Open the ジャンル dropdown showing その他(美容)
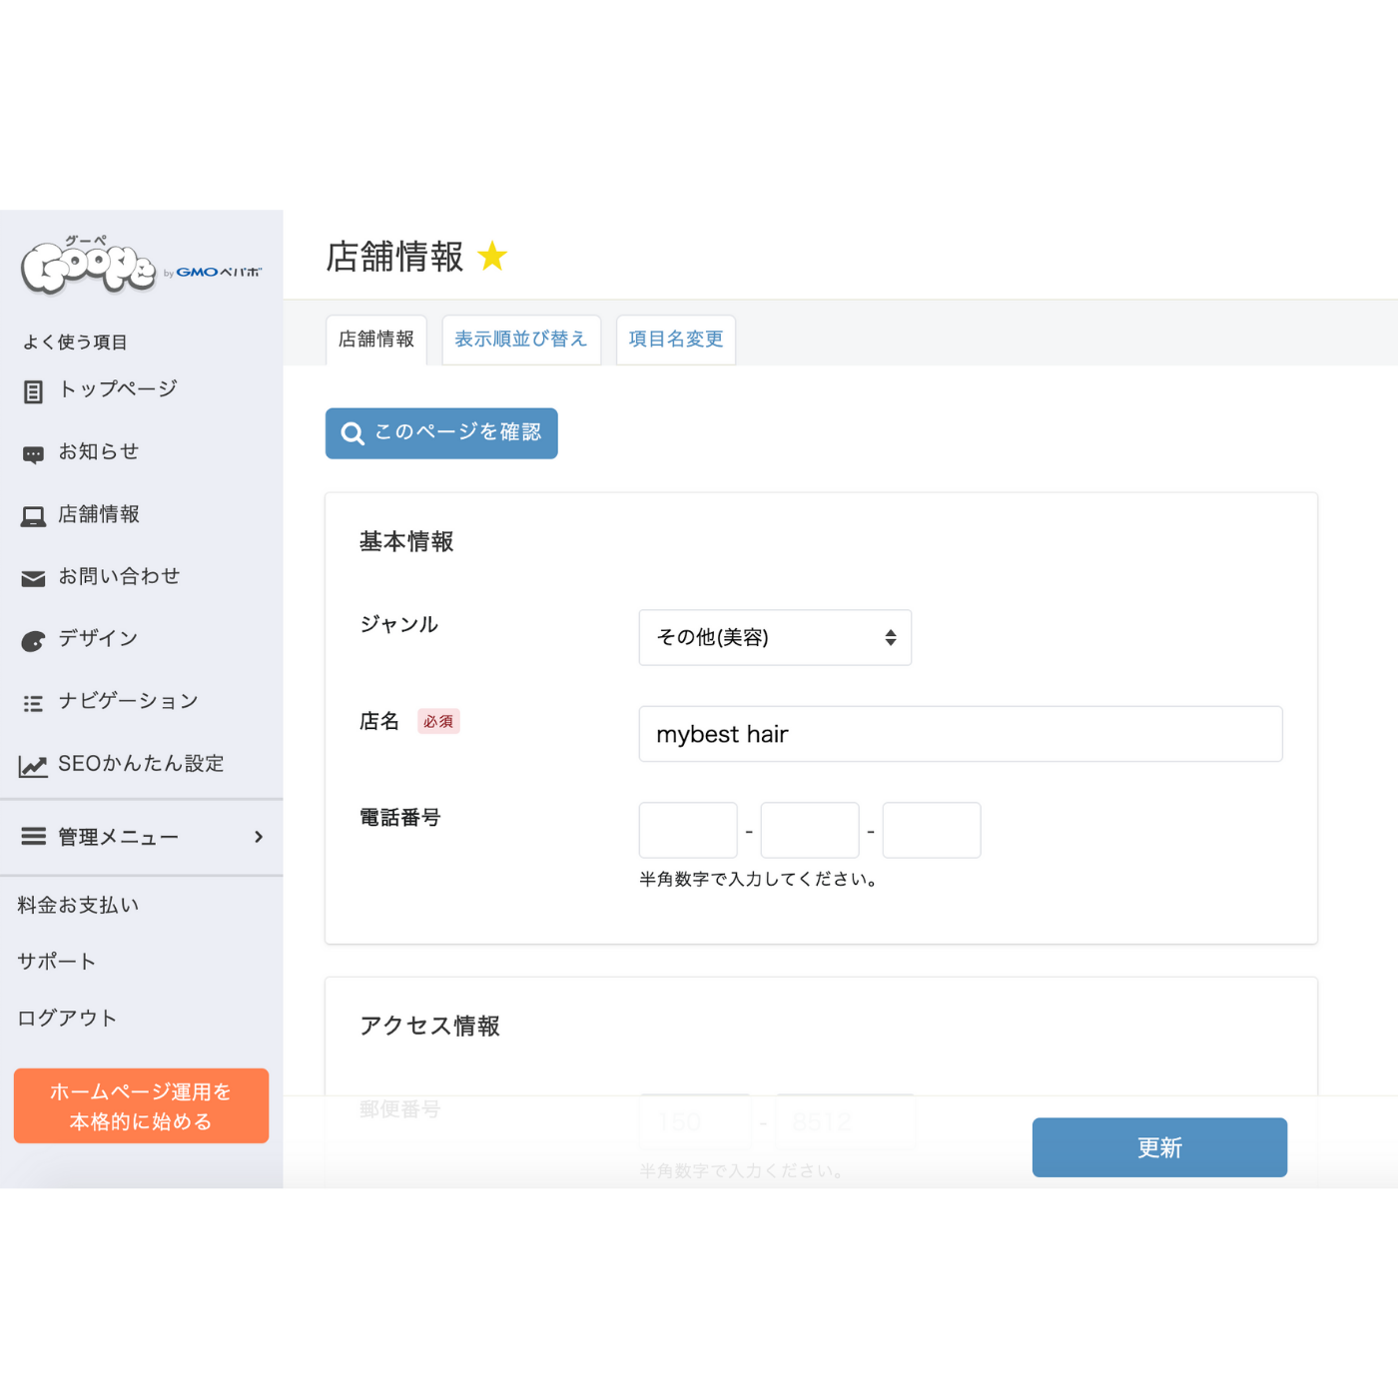The height and width of the screenshot is (1398, 1398). tap(775, 637)
